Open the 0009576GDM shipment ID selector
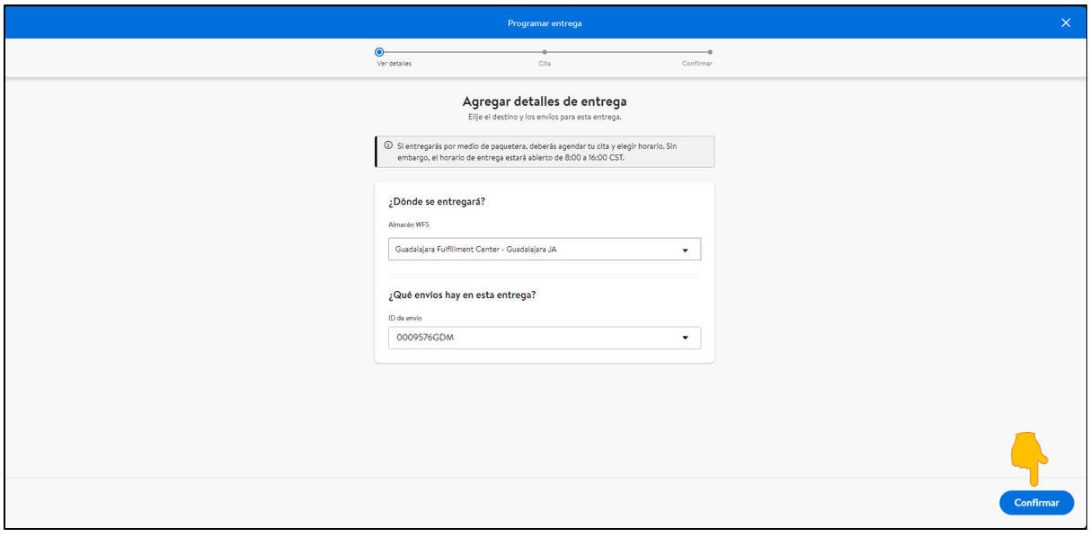The width and height of the screenshot is (1090, 537). 545,338
